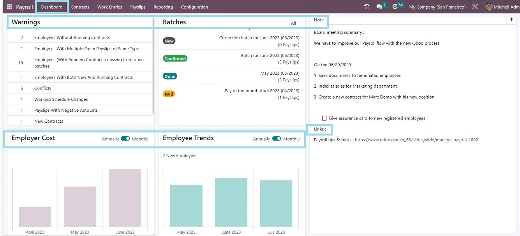Viewport: 520px width, 236px height.
Task: Open the apps grid menu icon
Action: coord(9,7)
